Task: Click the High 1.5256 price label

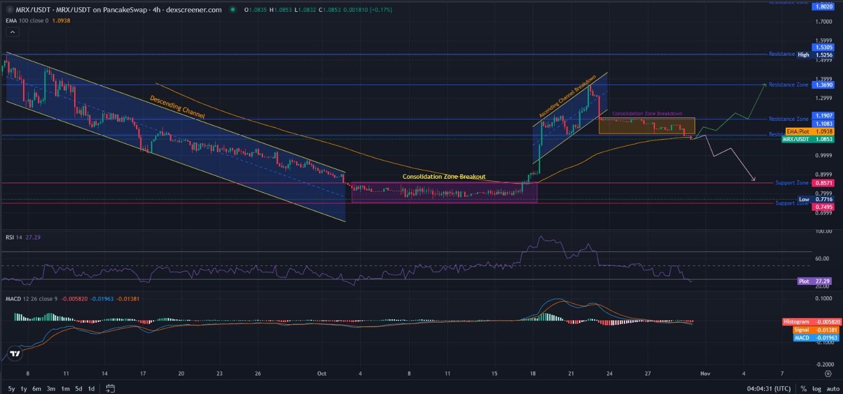Action: (x=816, y=55)
